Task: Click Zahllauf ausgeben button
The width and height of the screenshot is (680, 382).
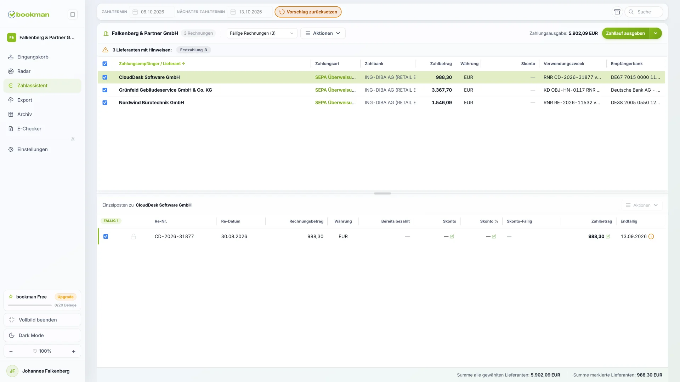Action: click(625, 33)
